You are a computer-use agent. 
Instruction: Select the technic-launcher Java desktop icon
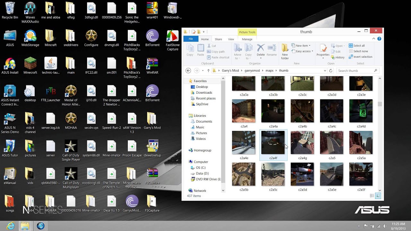[51, 66]
